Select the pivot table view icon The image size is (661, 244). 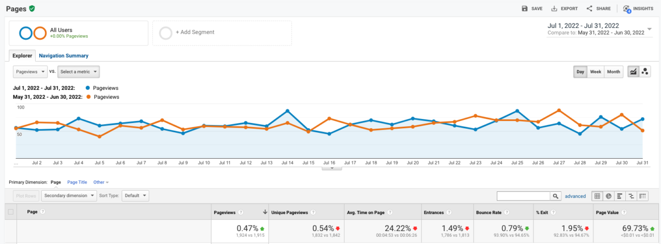pyautogui.click(x=642, y=196)
